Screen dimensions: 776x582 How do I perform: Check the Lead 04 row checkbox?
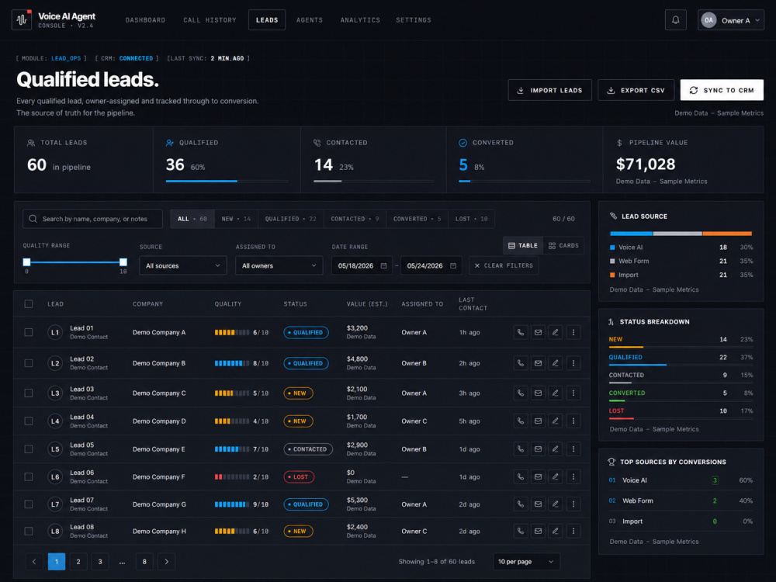[x=29, y=421]
